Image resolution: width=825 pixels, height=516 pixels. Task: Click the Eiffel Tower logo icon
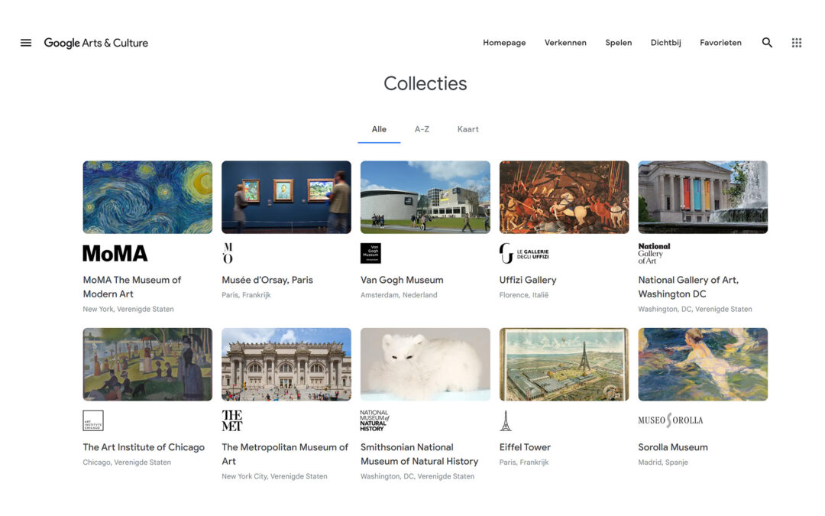[x=505, y=420]
